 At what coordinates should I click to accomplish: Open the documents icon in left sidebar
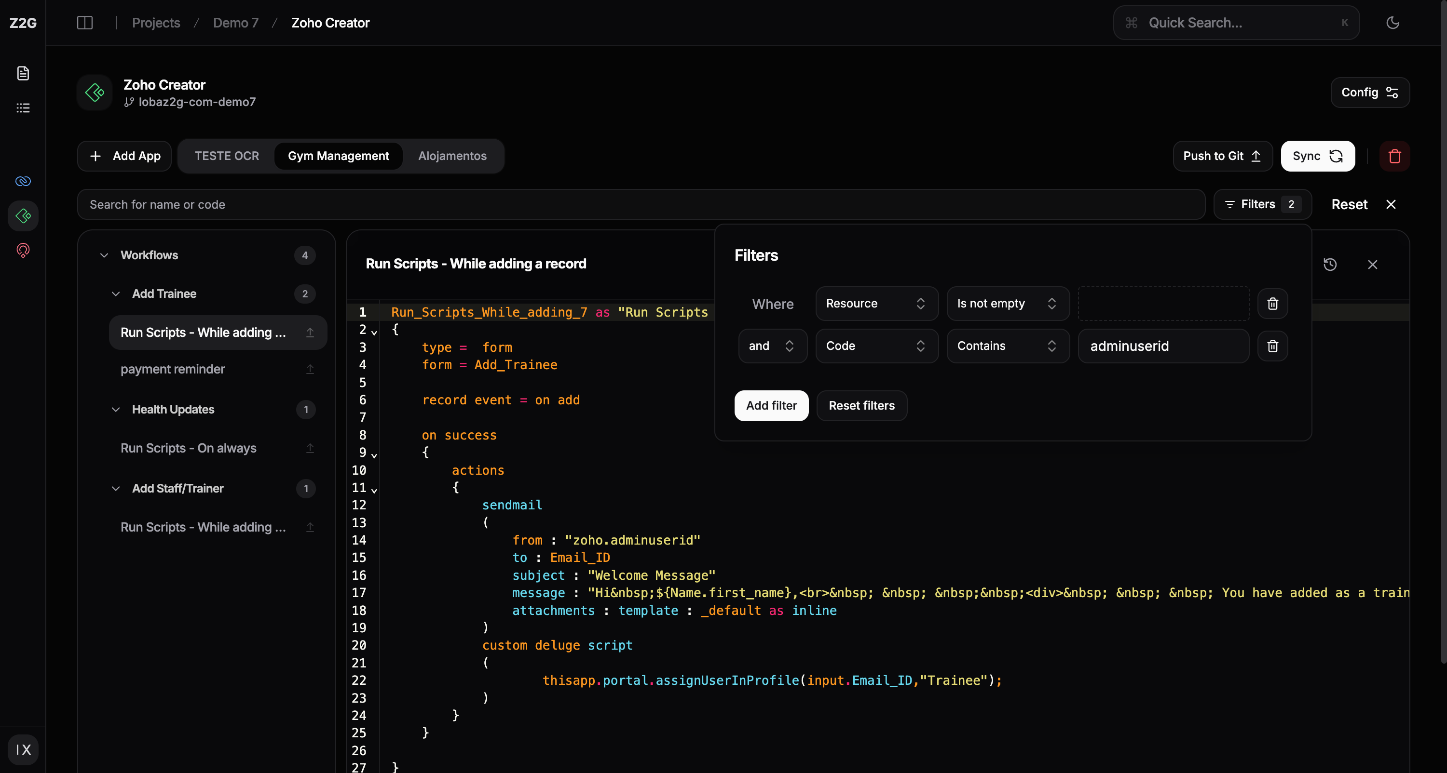pyautogui.click(x=23, y=73)
